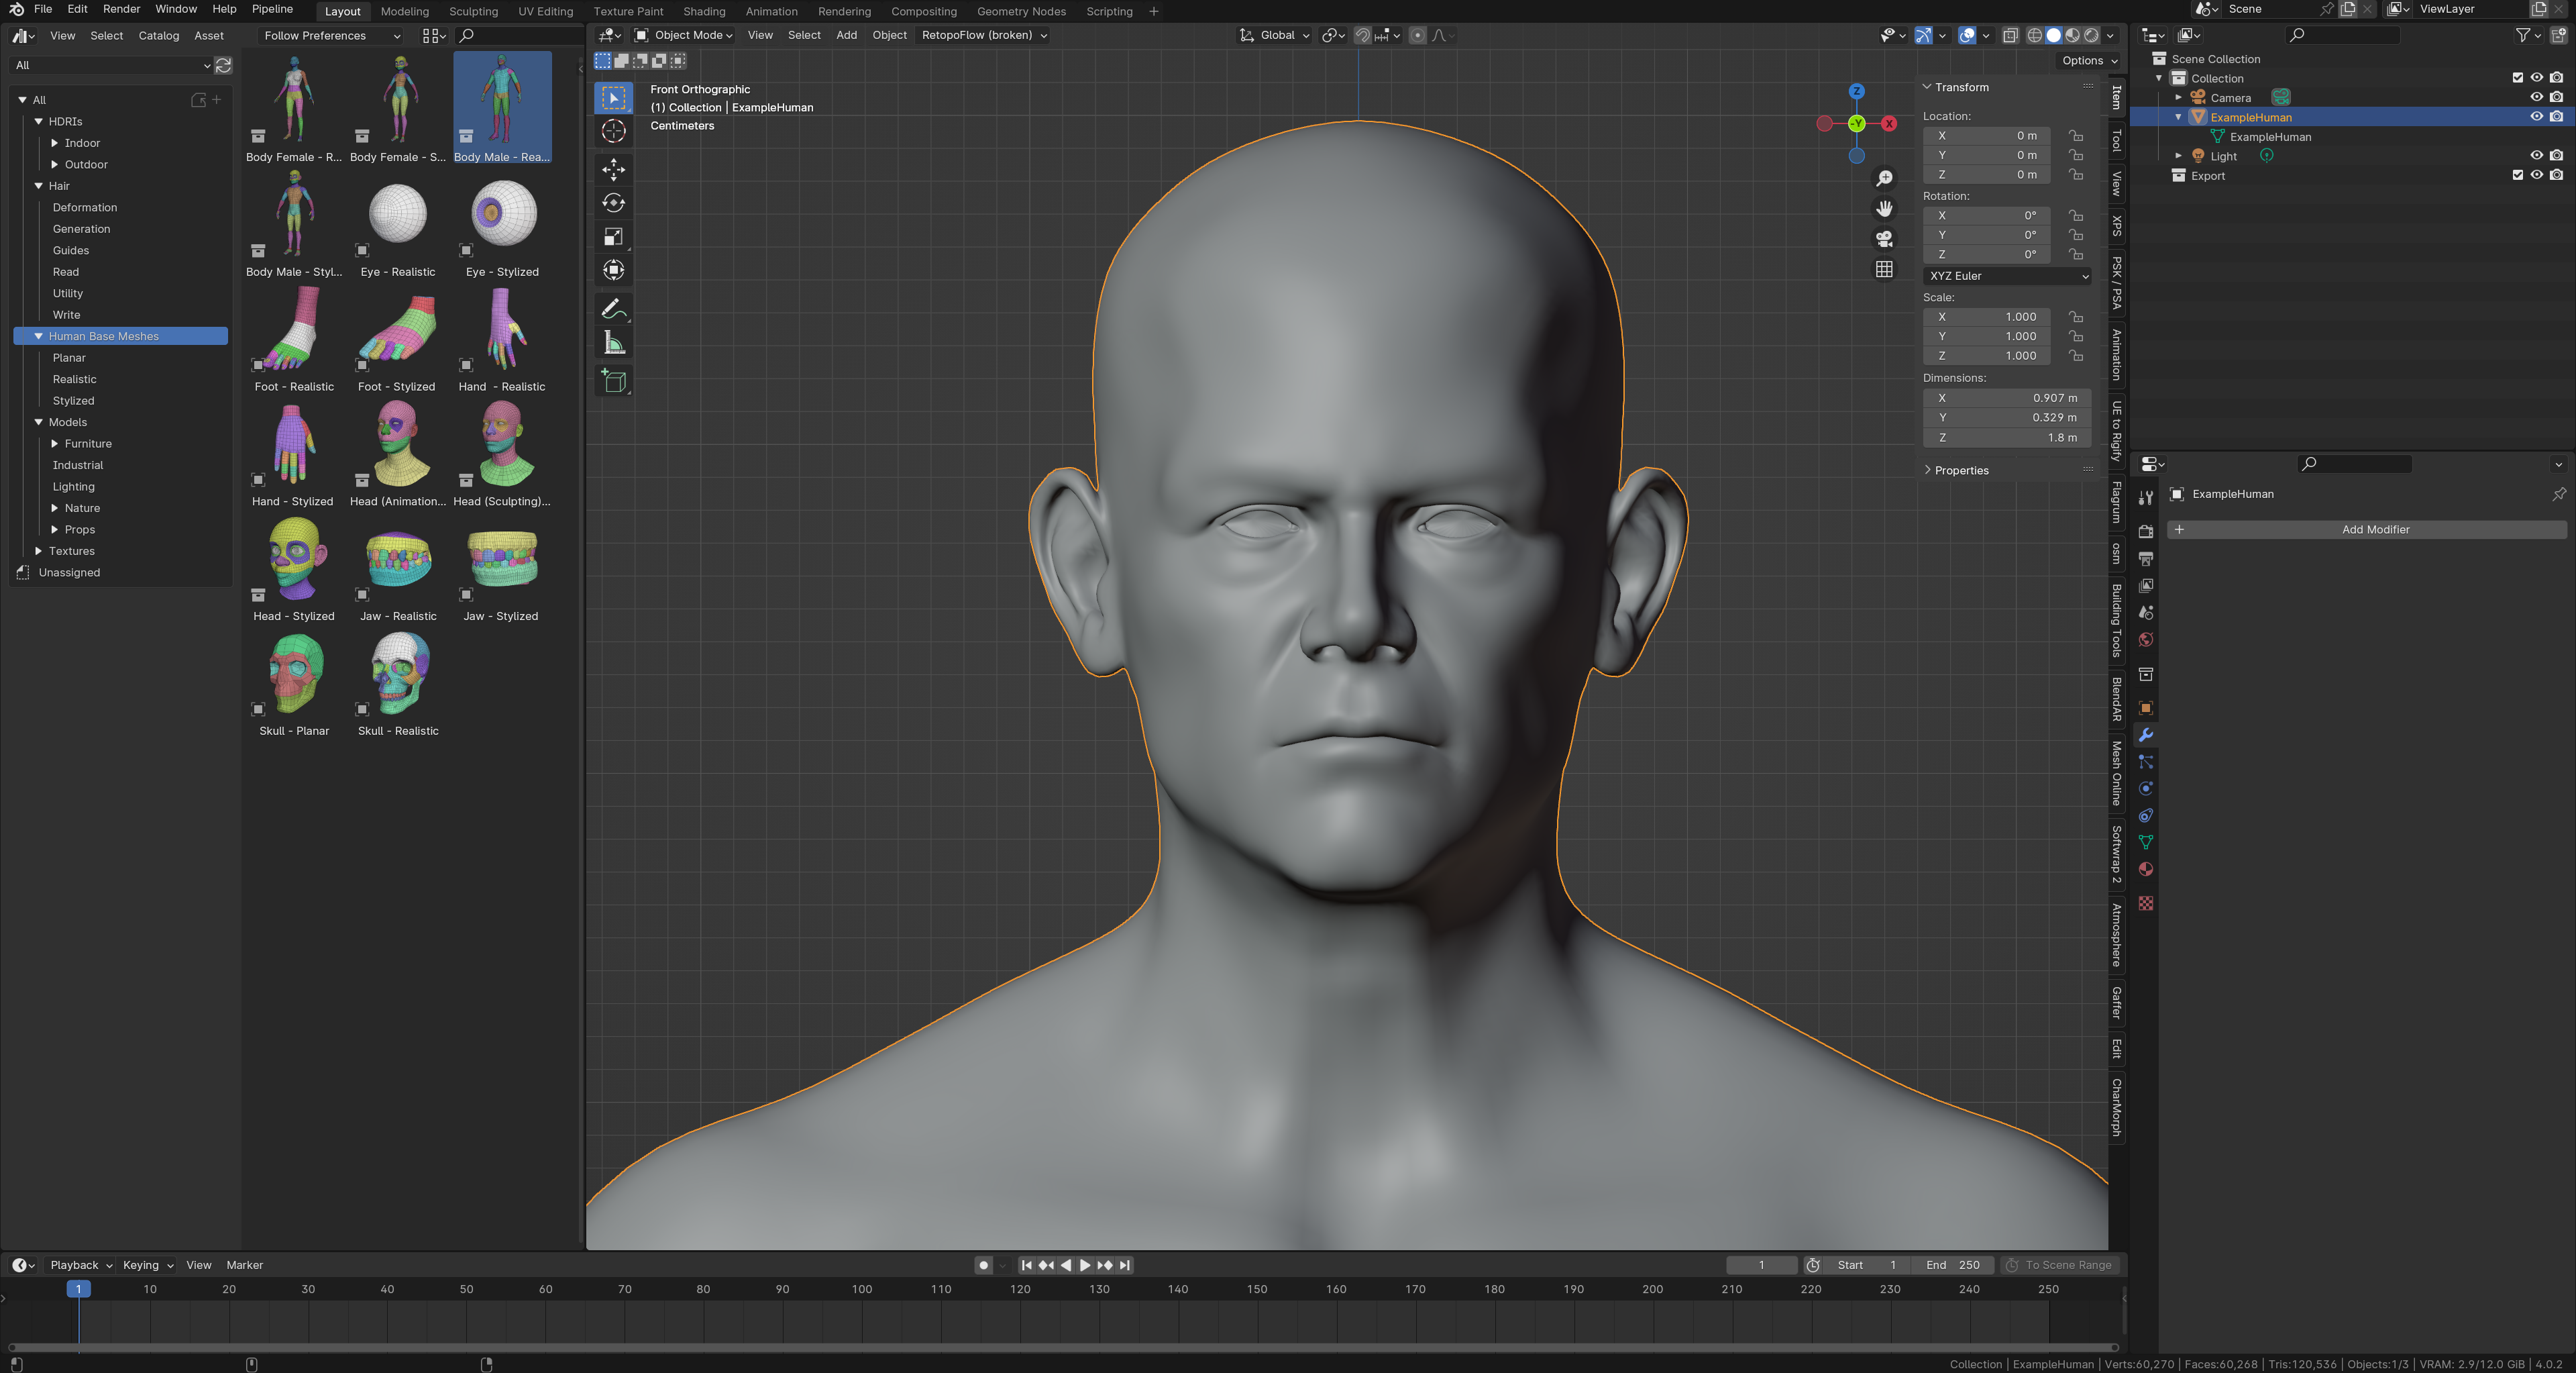Screen dimensions: 2576x1373
Task: Click the Dimensions X value field
Action: (2007, 398)
